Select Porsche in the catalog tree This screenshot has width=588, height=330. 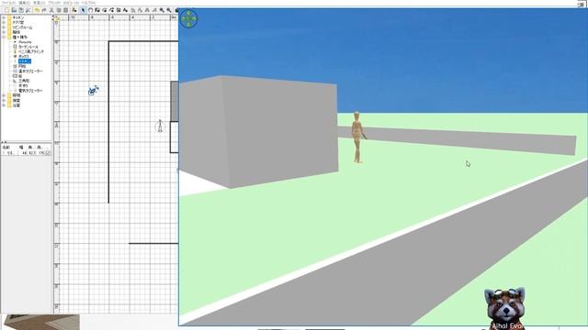[x=25, y=42]
